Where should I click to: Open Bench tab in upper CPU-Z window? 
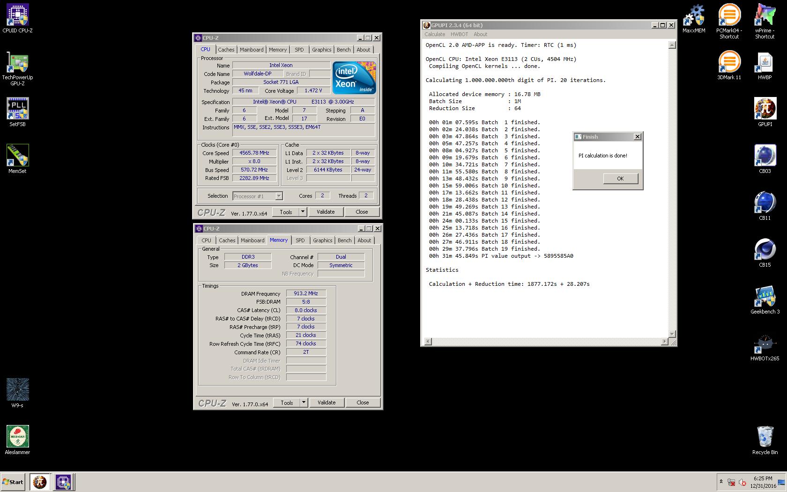[343, 50]
